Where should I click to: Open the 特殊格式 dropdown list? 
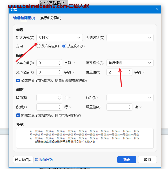coord(130,63)
